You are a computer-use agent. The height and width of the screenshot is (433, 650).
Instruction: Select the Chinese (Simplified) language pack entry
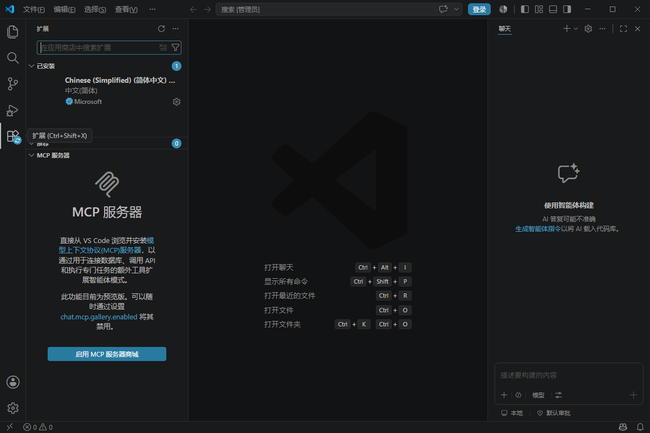(x=107, y=91)
